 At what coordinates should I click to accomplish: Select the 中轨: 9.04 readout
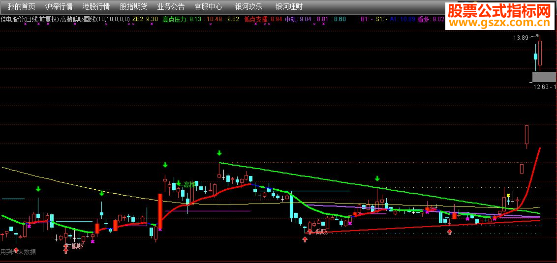pyautogui.click(x=298, y=19)
